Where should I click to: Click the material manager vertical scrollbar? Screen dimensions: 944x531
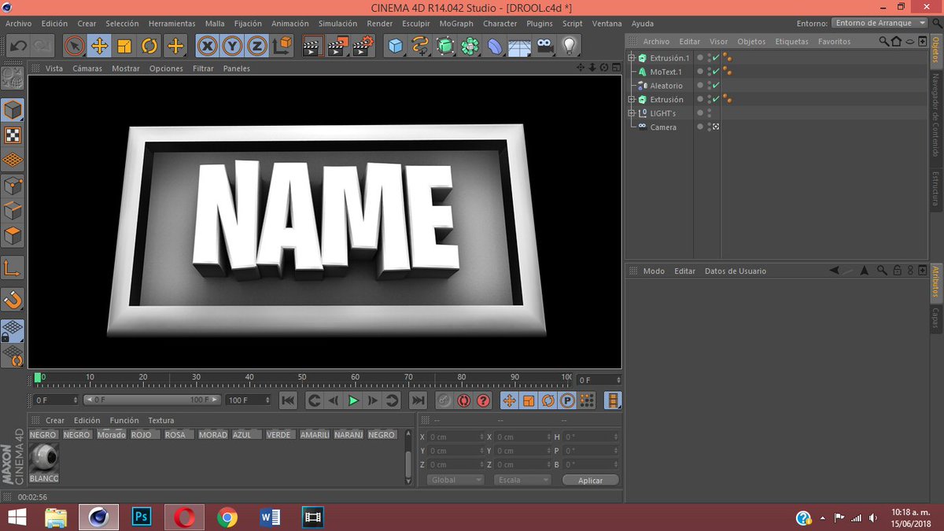coord(408,463)
